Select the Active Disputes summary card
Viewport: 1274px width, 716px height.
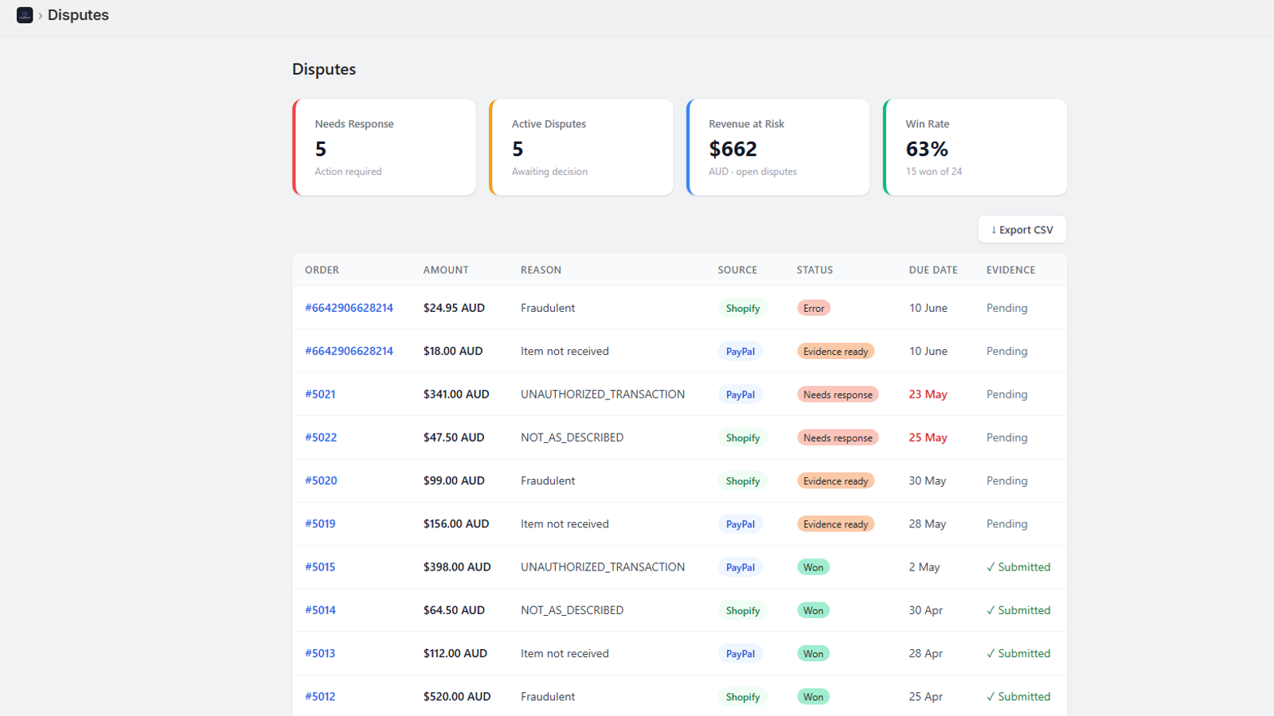pyautogui.click(x=581, y=147)
